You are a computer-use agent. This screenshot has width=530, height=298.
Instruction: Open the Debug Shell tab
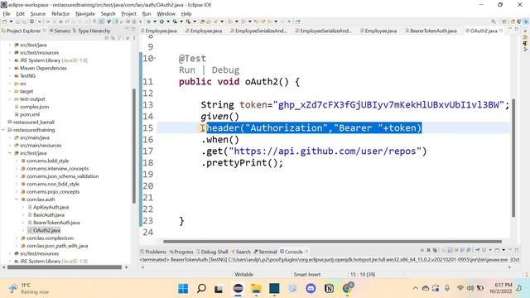[212, 252]
